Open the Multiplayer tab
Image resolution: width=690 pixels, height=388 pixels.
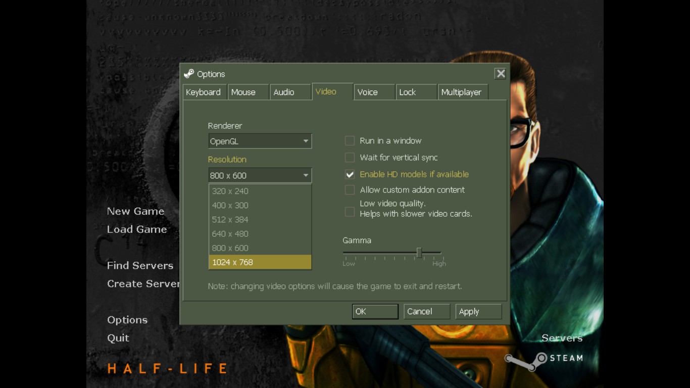463,92
